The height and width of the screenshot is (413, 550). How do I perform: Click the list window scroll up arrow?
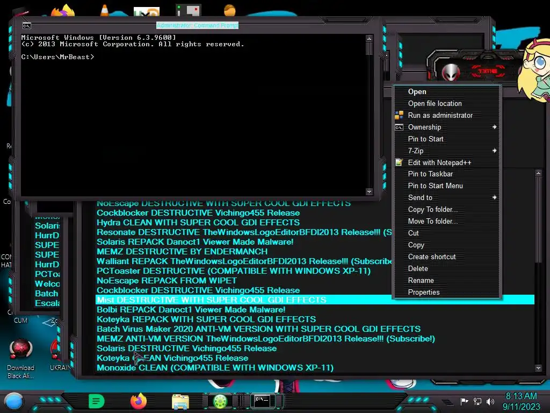[x=538, y=173]
